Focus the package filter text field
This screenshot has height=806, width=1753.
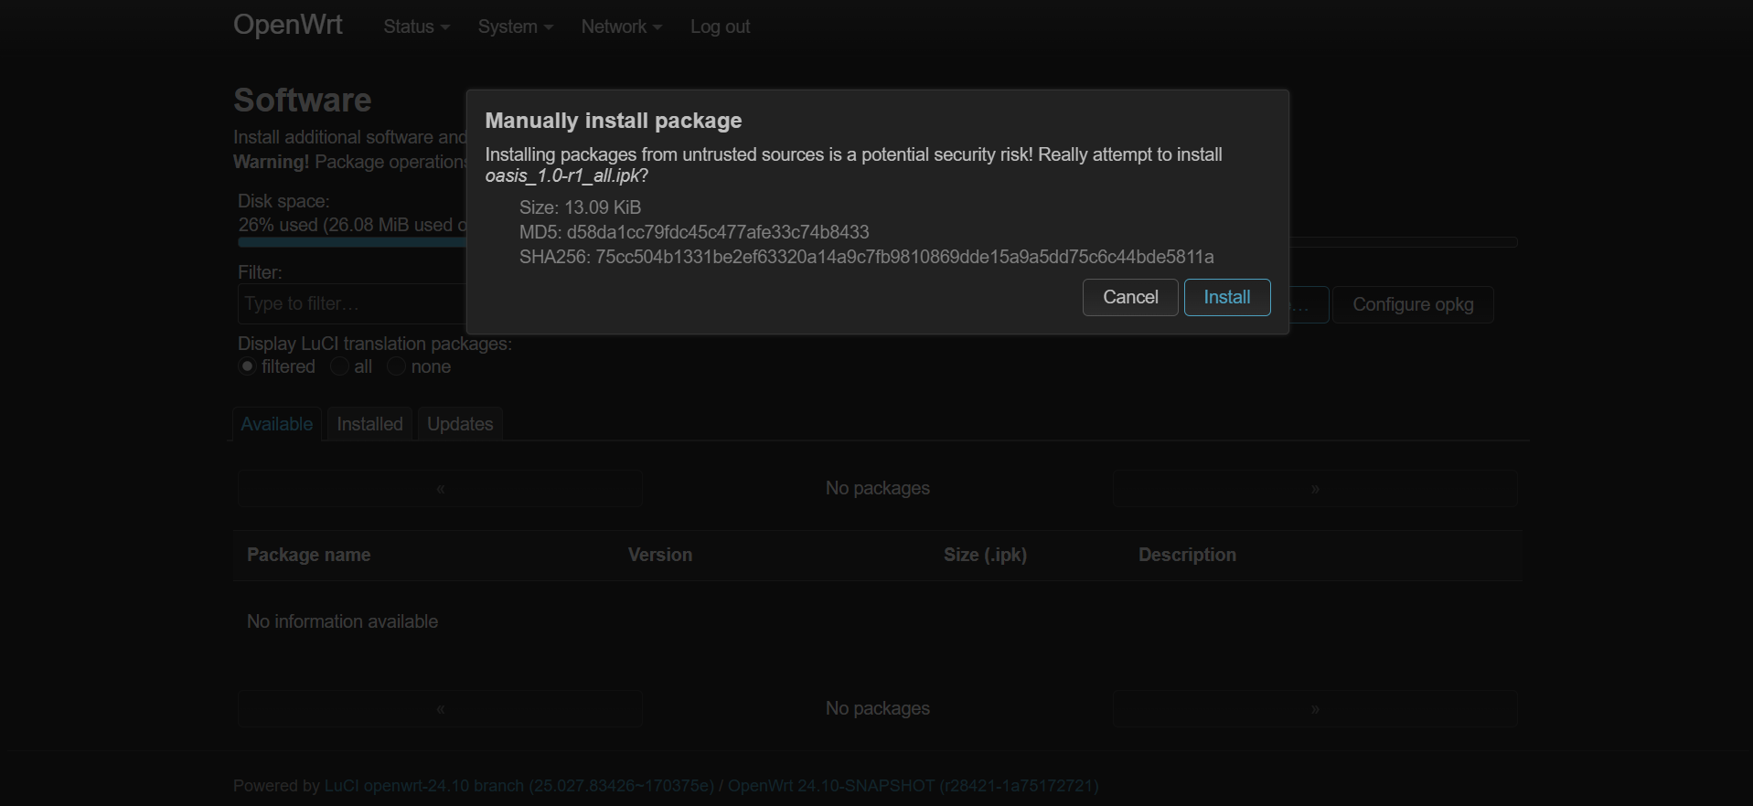point(352,304)
